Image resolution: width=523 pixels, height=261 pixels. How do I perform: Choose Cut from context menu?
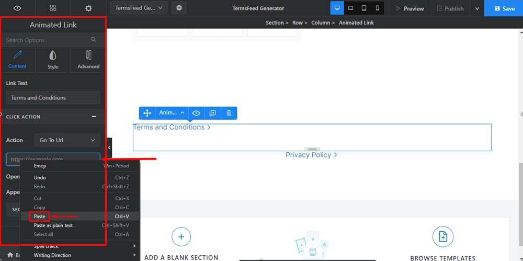pyautogui.click(x=79, y=198)
